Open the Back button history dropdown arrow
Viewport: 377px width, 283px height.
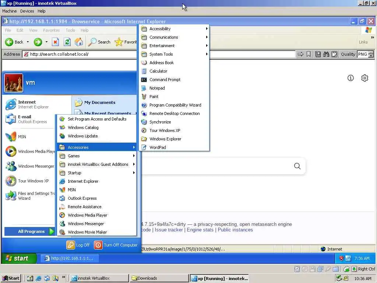click(x=28, y=42)
